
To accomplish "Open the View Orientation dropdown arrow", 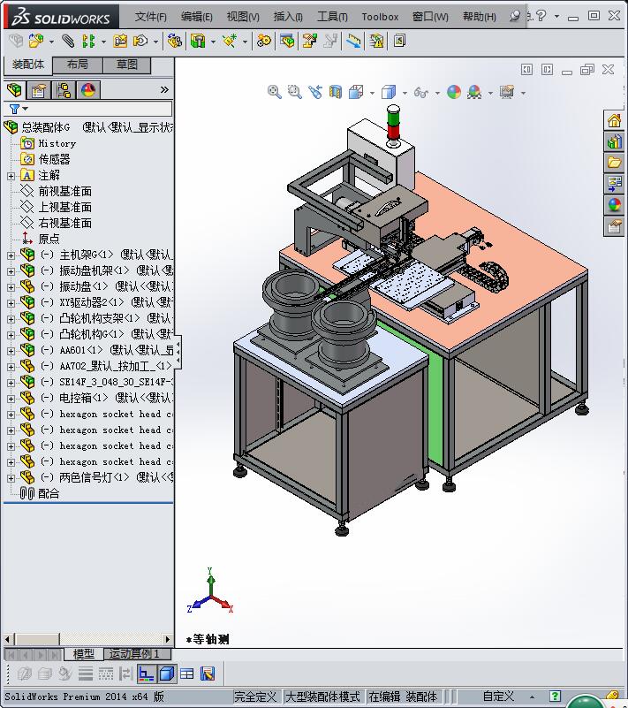I will point(372,93).
